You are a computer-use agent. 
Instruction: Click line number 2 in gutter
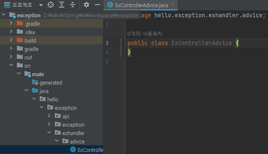[107, 25]
